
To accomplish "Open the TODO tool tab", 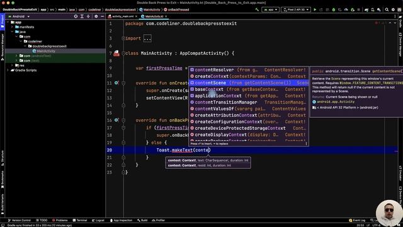I will point(42,220).
